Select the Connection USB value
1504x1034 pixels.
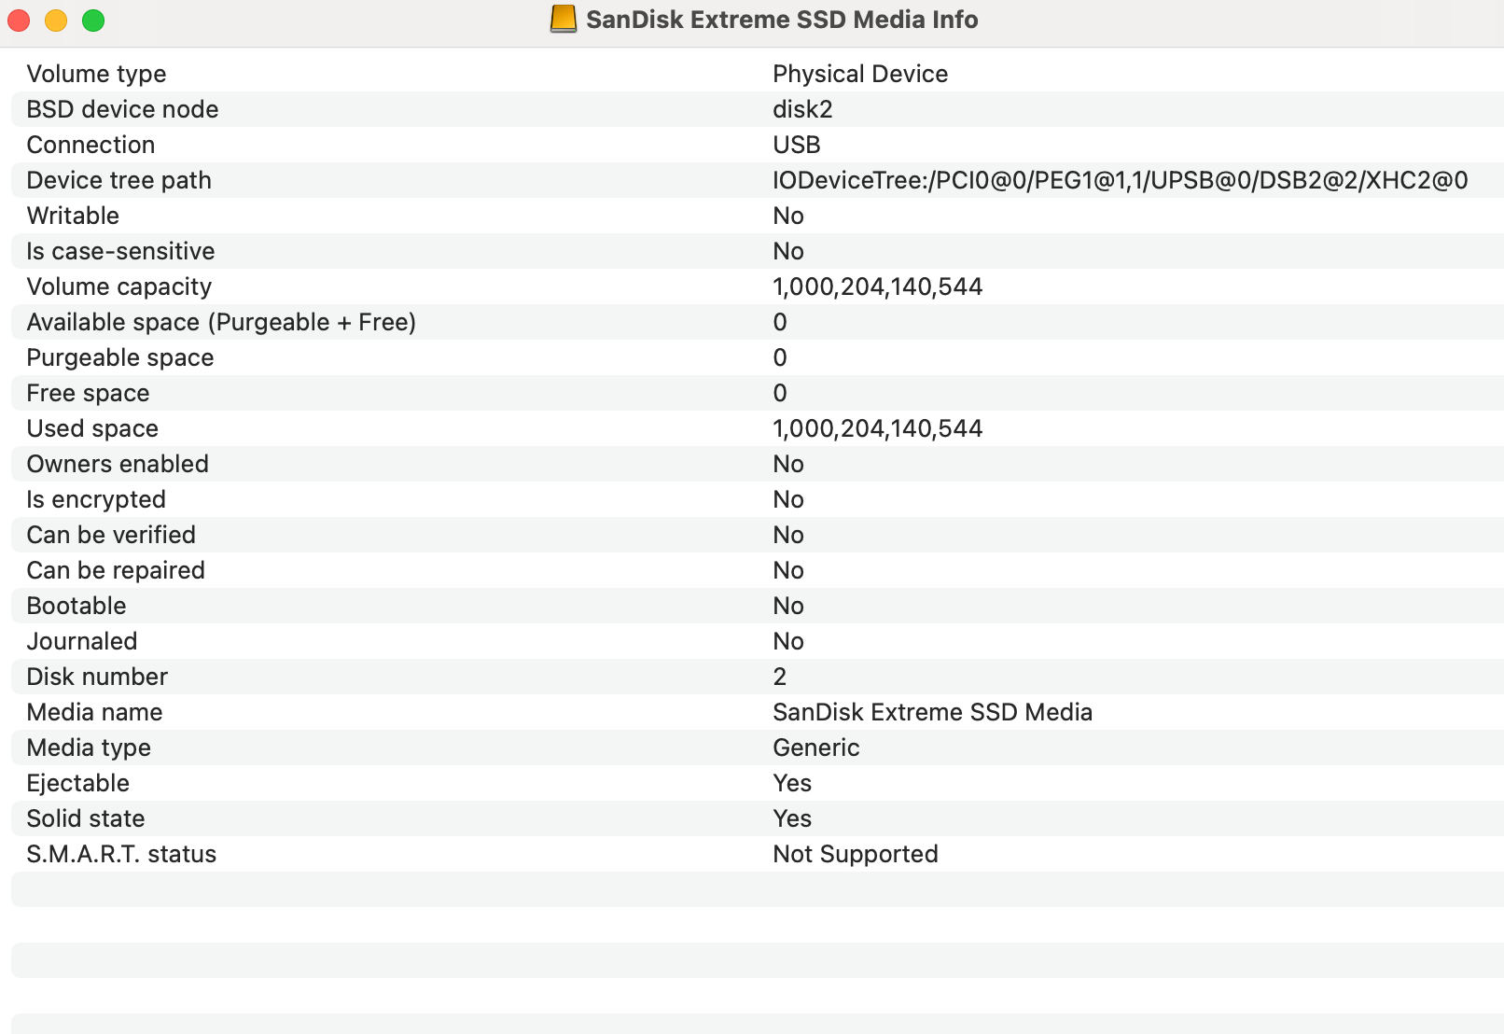(796, 145)
